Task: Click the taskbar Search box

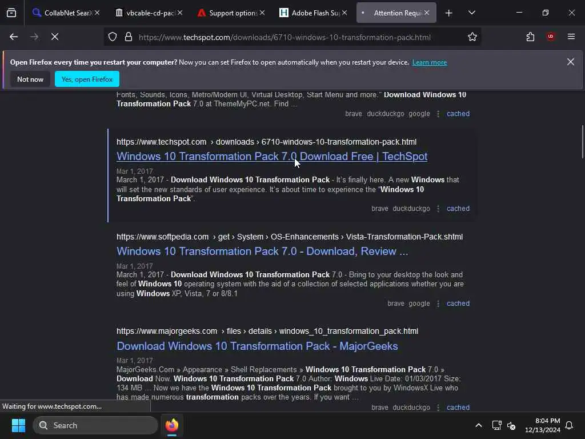Action: 95,425
